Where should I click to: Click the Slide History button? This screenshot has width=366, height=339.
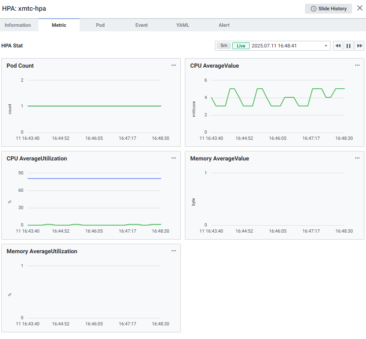pos(328,9)
